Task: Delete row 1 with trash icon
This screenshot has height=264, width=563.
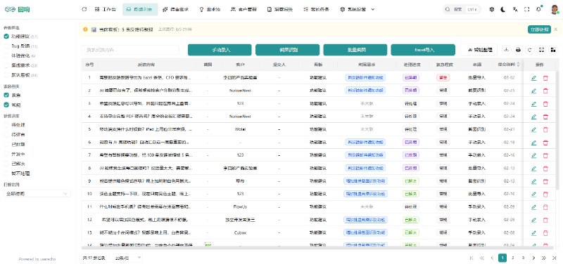Action: click(x=545, y=78)
